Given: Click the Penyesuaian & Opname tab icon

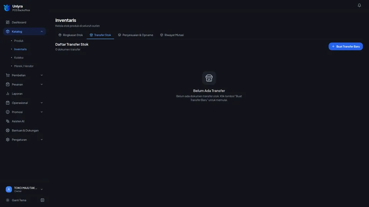Looking at the screenshot, I should (120, 35).
